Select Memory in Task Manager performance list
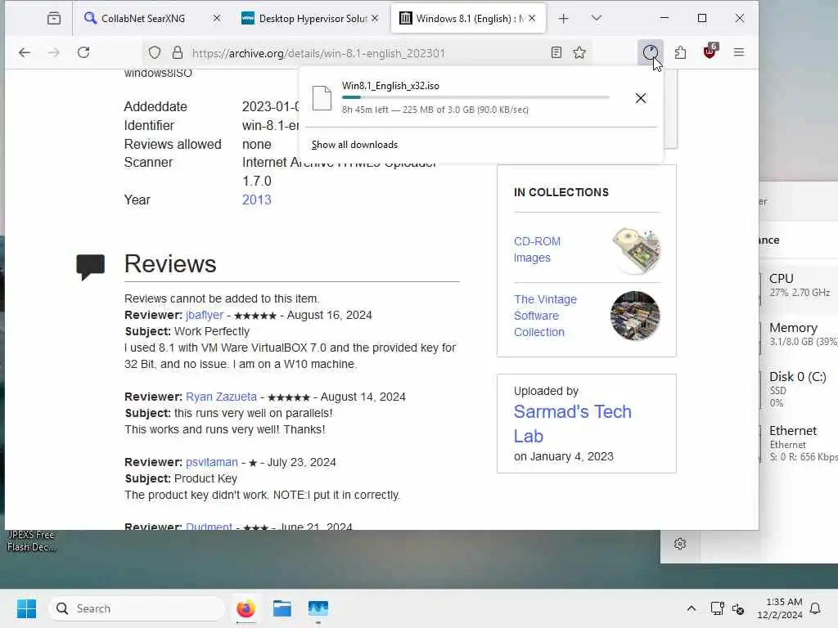 tap(799, 334)
